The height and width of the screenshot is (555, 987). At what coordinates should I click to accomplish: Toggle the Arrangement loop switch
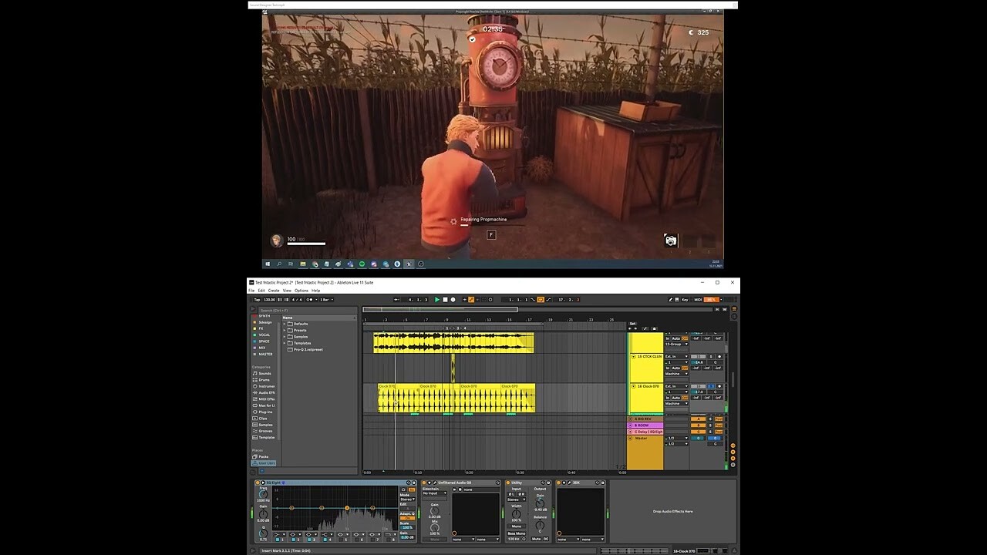coord(539,300)
